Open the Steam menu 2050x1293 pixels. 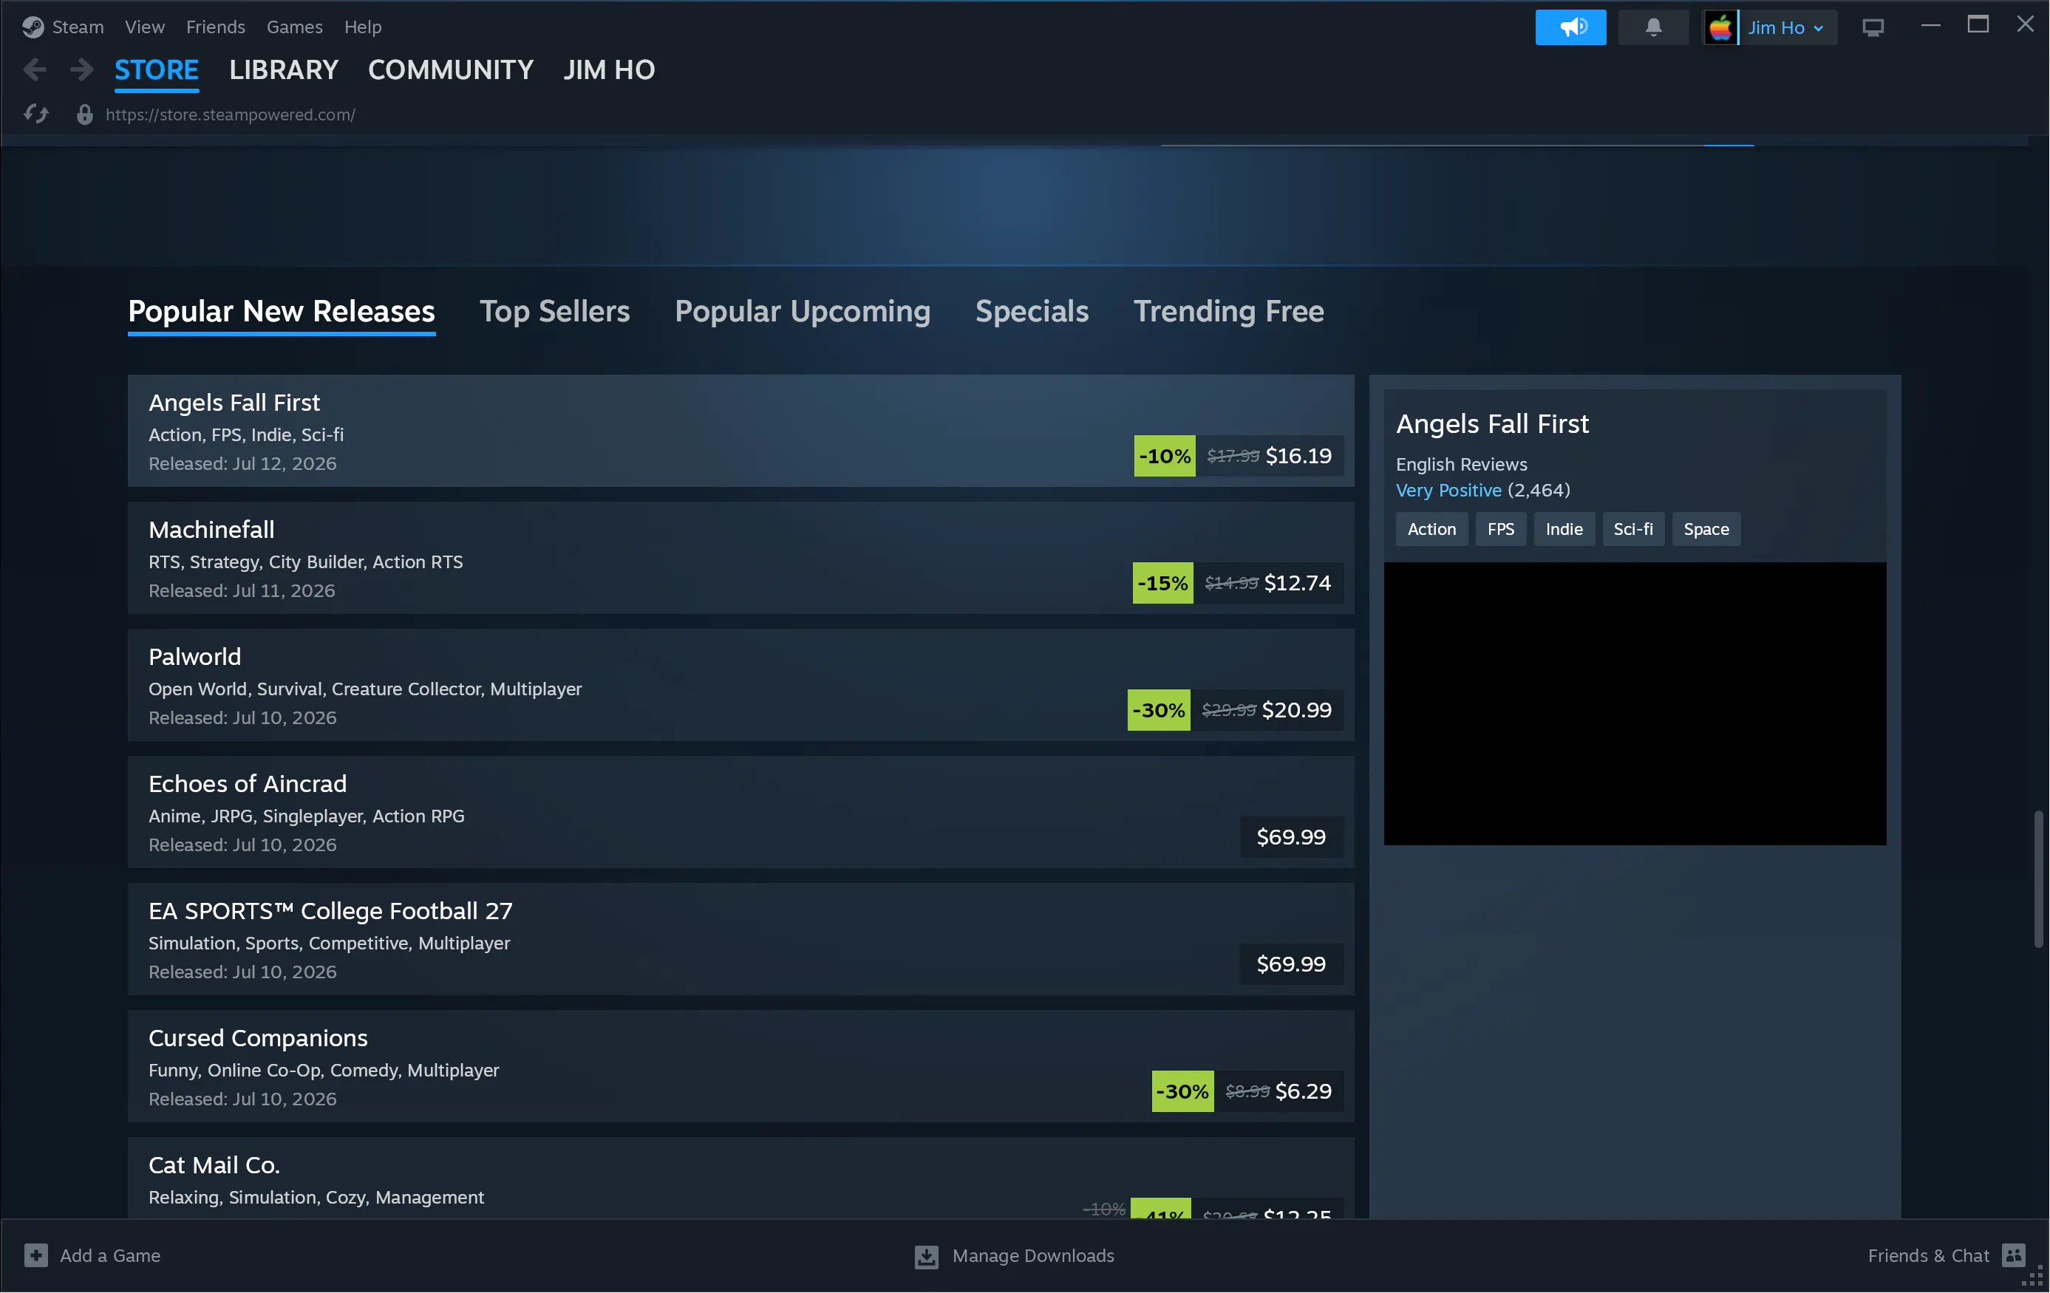click(x=78, y=27)
